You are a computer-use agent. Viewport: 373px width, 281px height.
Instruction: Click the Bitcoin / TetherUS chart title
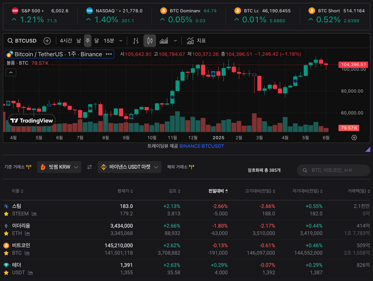(59, 54)
